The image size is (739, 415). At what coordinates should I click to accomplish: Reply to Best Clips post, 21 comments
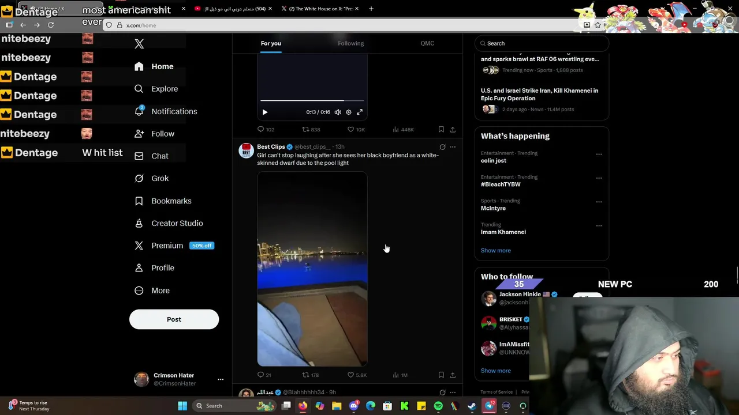tap(264, 375)
